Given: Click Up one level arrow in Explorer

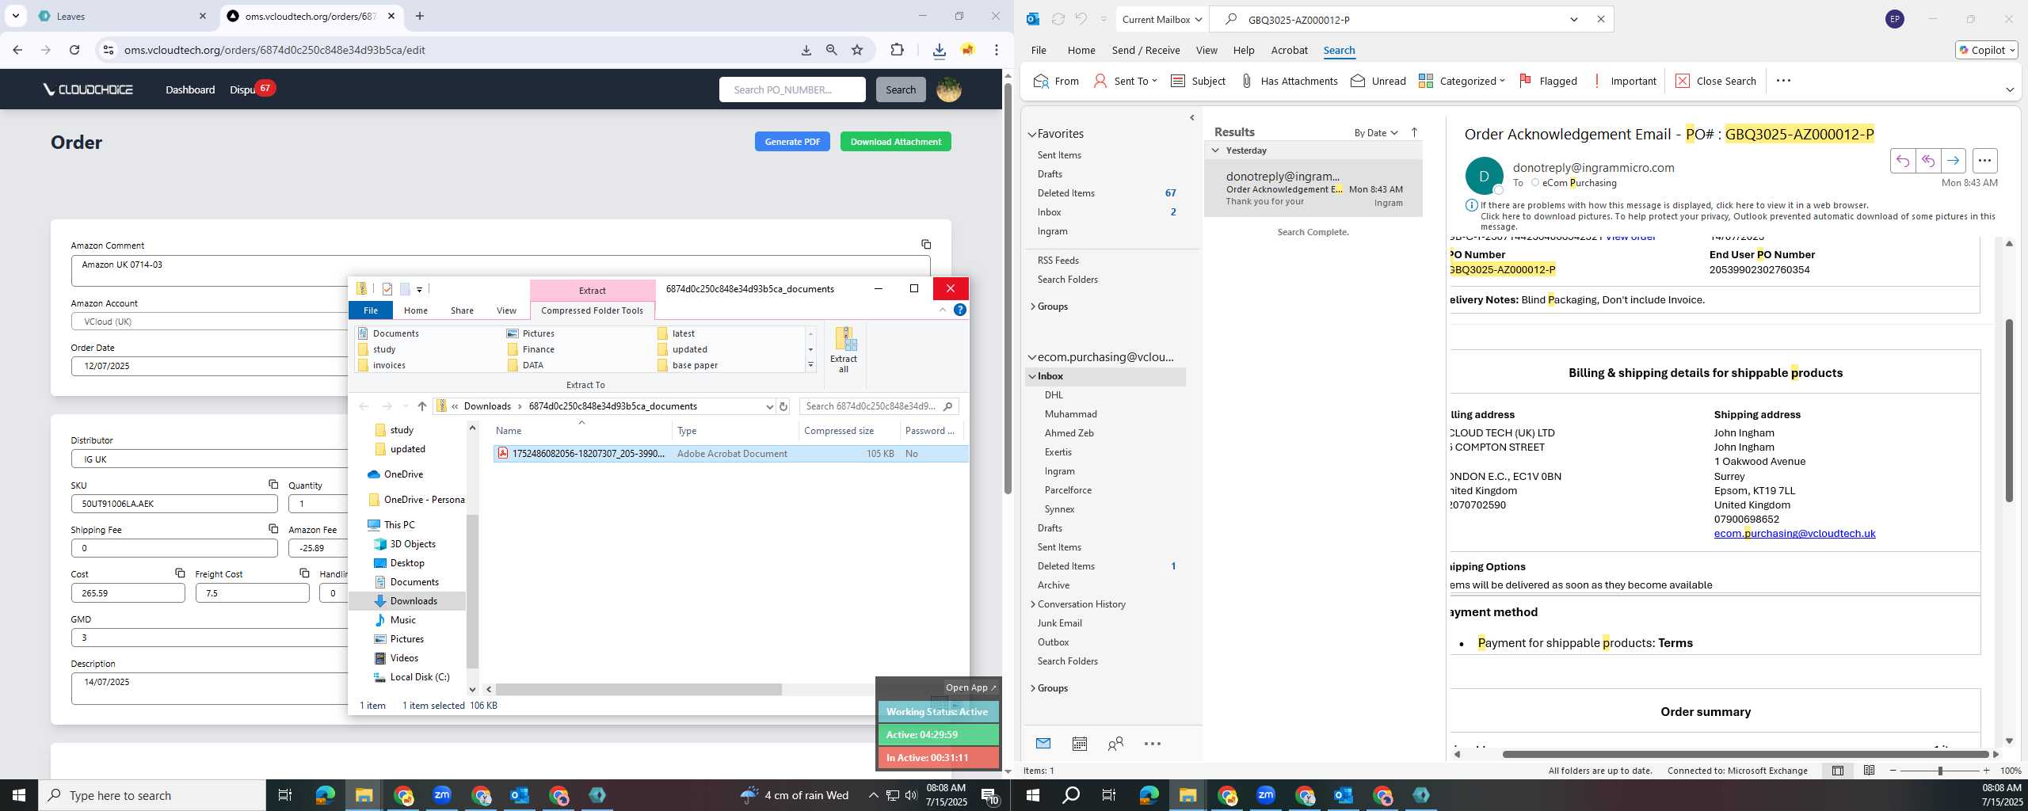Looking at the screenshot, I should click(x=422, y=406).
